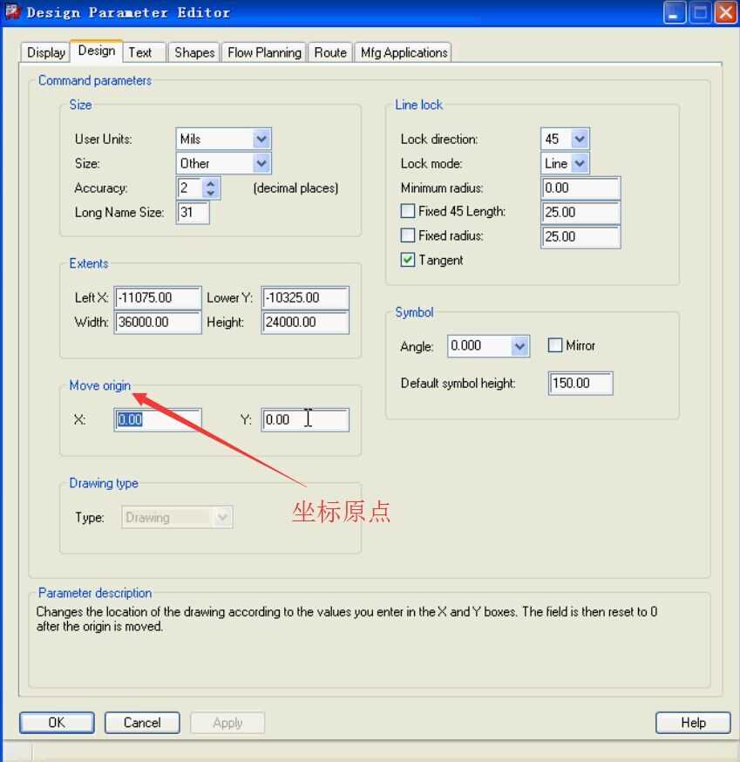Open the Shapes tab
Image resolution: width=740 pixels, height=762 pixels.
[x=194, y=52]
